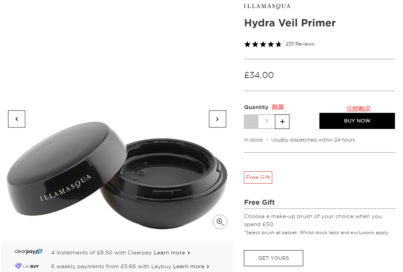Click the ILLAMASQUA brand name header
403x272 pixels.
(267, 6)
